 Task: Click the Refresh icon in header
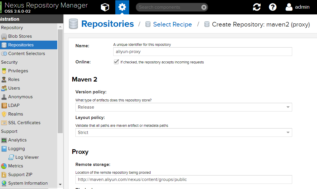(257, 7)
